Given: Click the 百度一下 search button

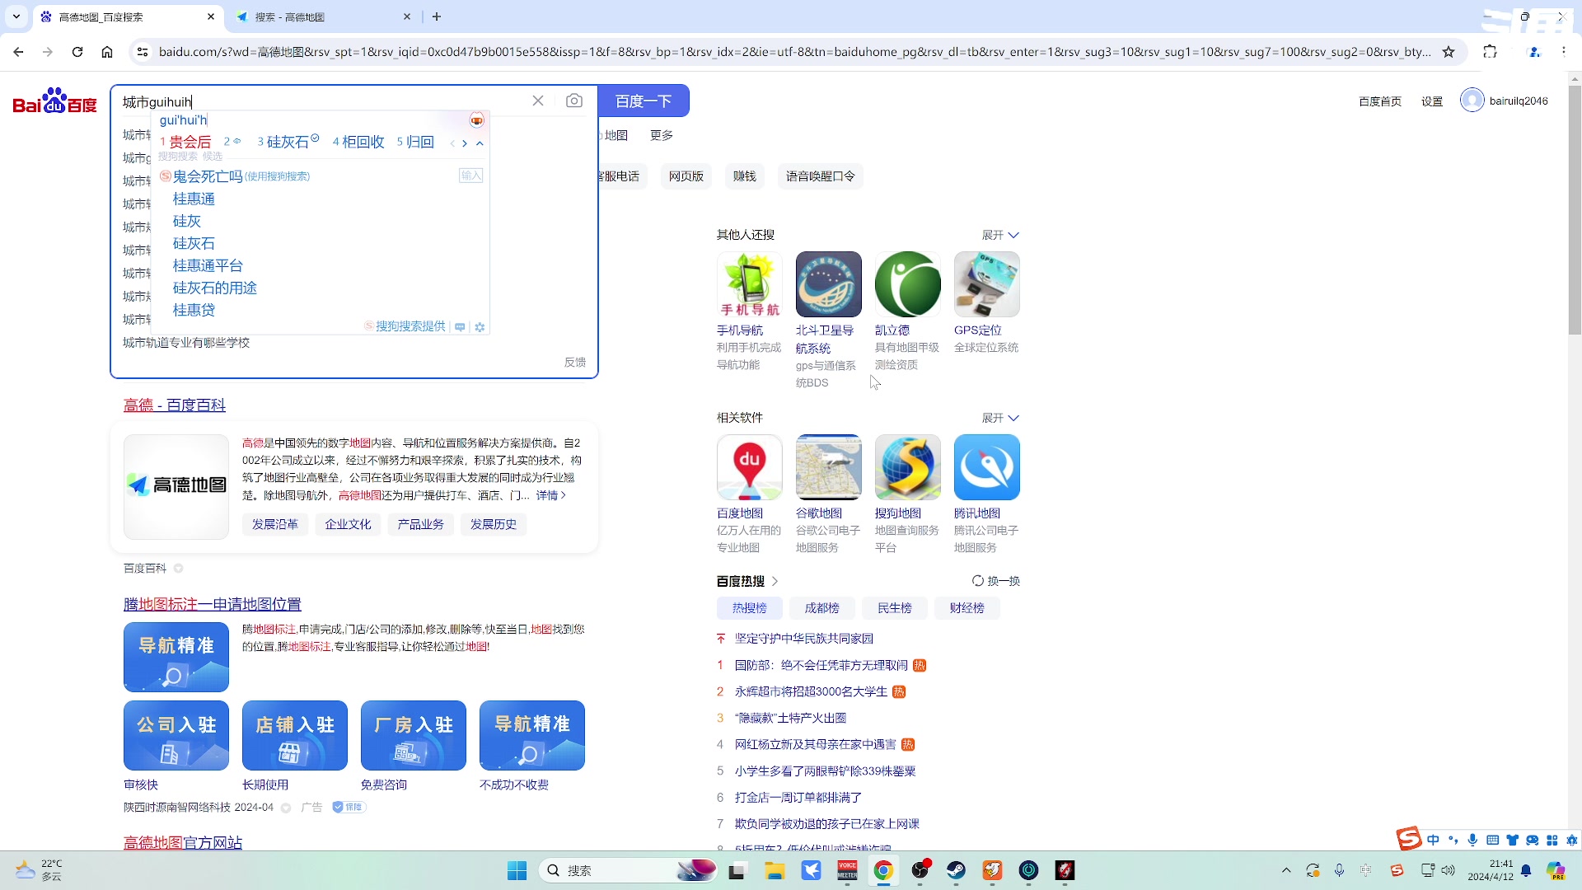Looking at the screenshot, I should coord(644,101).
